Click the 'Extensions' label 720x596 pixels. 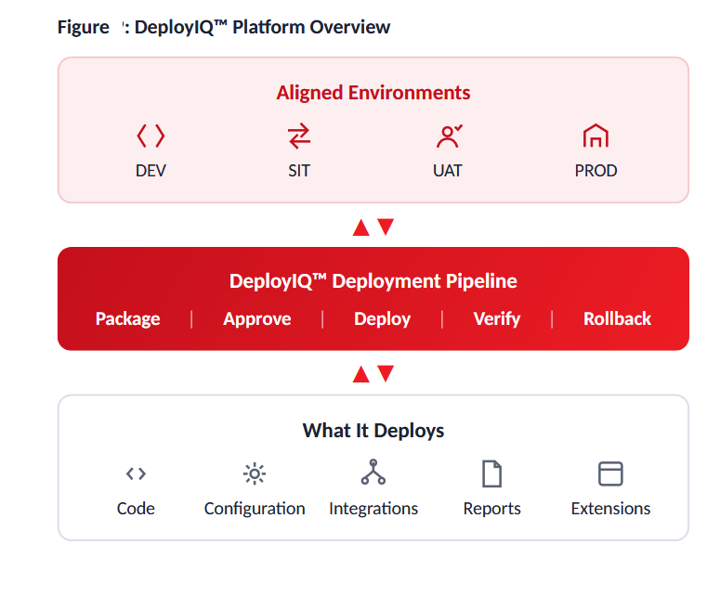(x=610, y=509)
